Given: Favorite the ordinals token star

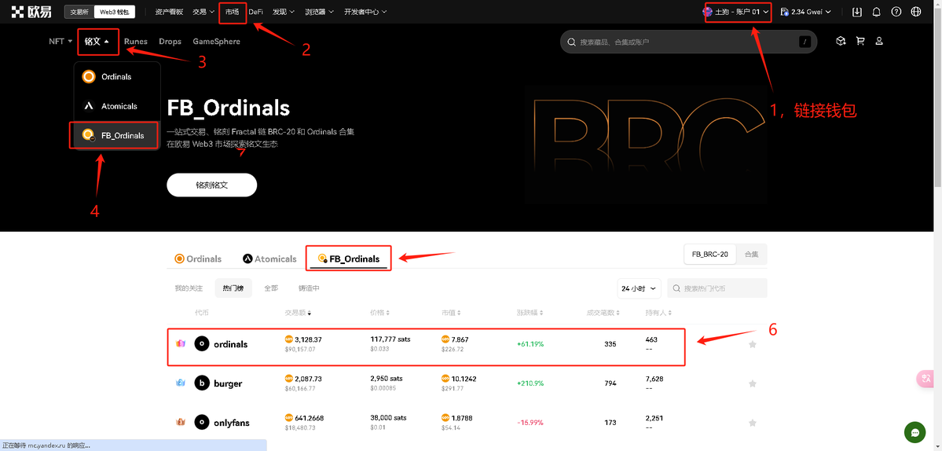Looking at the screenshot, I should click(x=752, y=344).
